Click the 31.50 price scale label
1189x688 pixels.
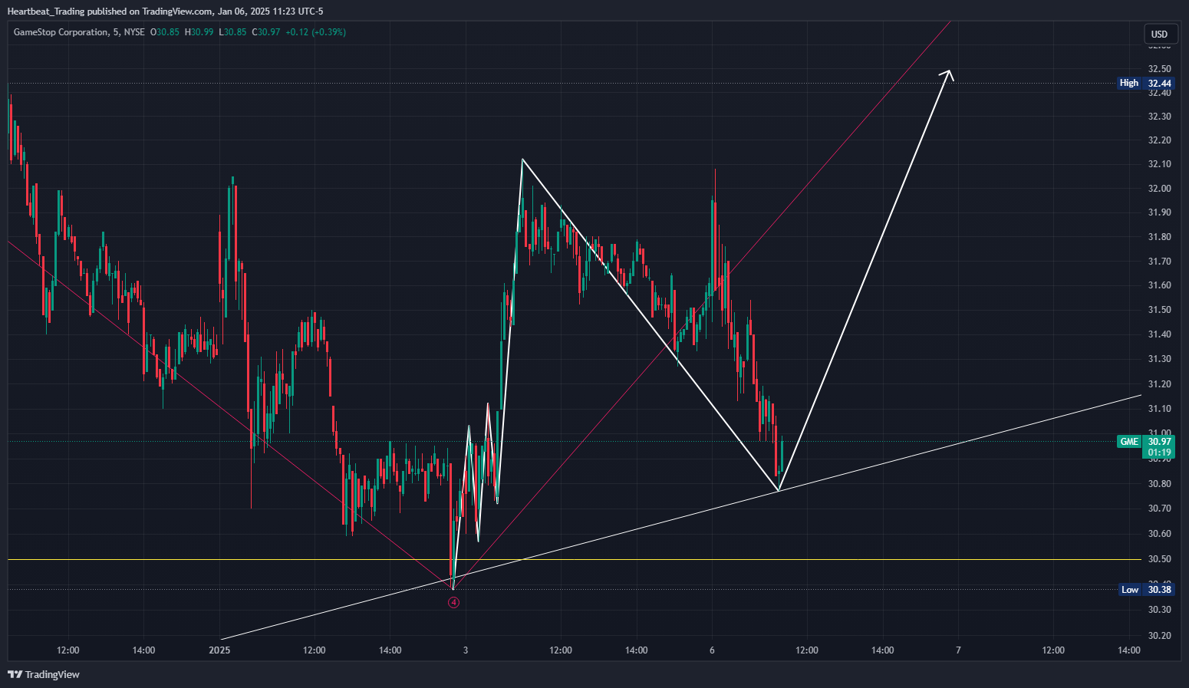pos(1159,310)
